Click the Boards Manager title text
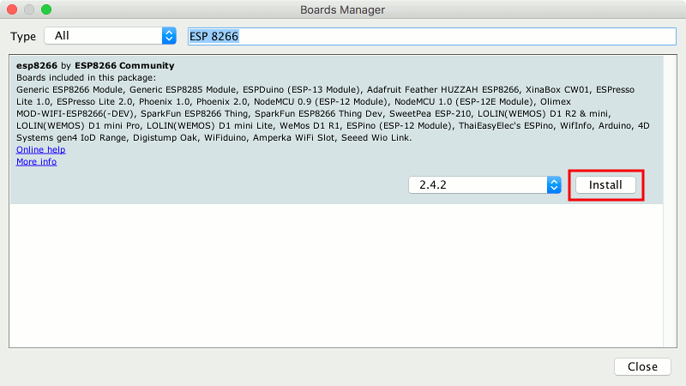The width and height of the screenshot is (686, 386). pyautogui.click(x=342, y=9)
